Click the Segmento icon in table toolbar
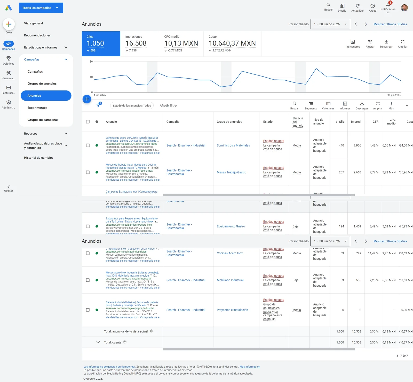 coord(311,104)
